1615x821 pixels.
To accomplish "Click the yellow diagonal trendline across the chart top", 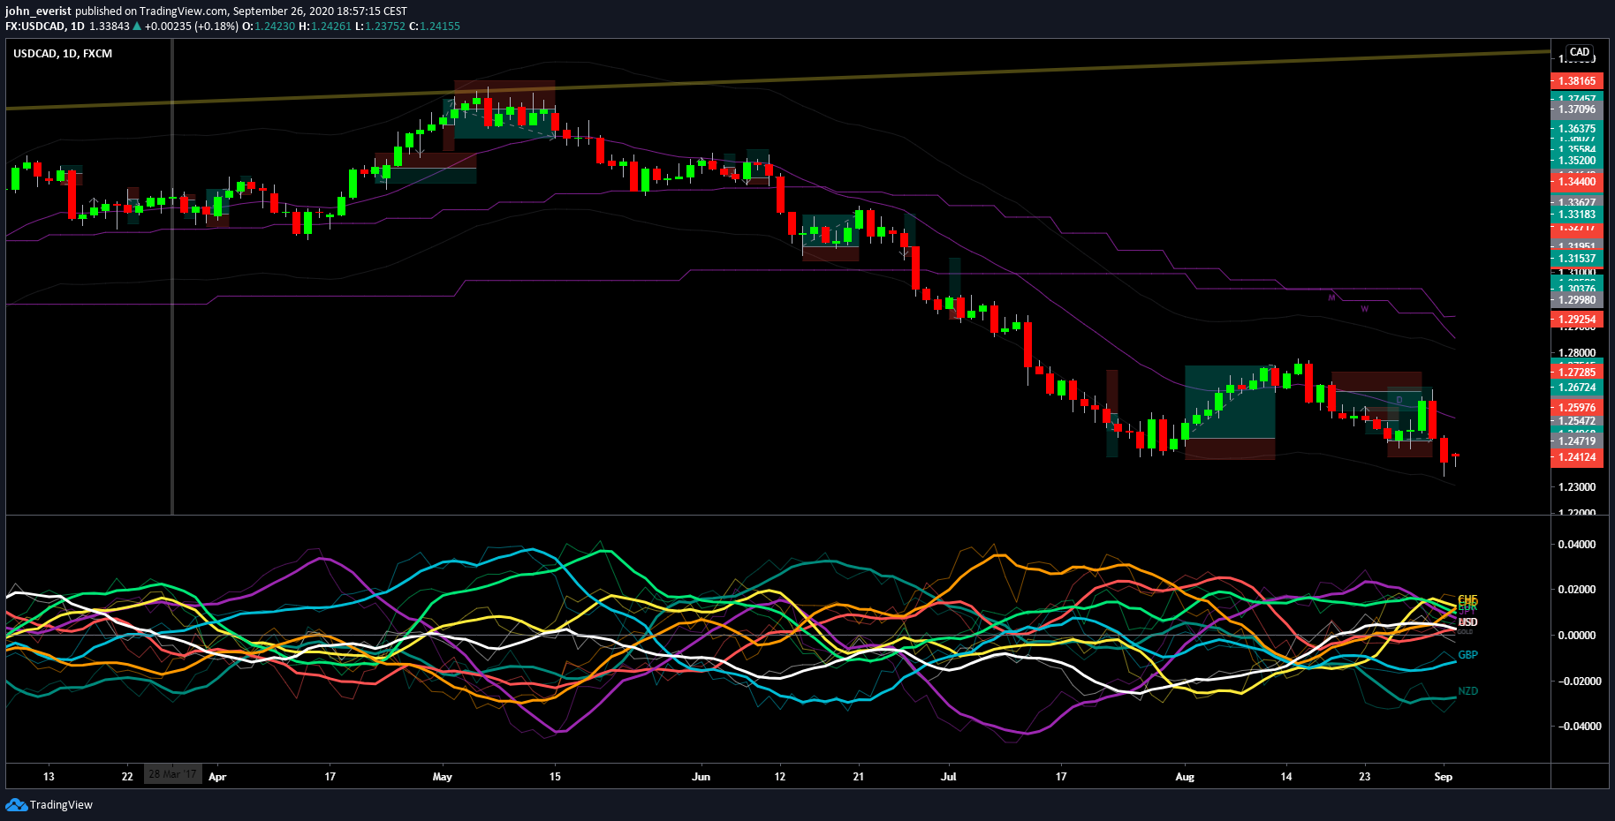I will click(x=777, y=81).
